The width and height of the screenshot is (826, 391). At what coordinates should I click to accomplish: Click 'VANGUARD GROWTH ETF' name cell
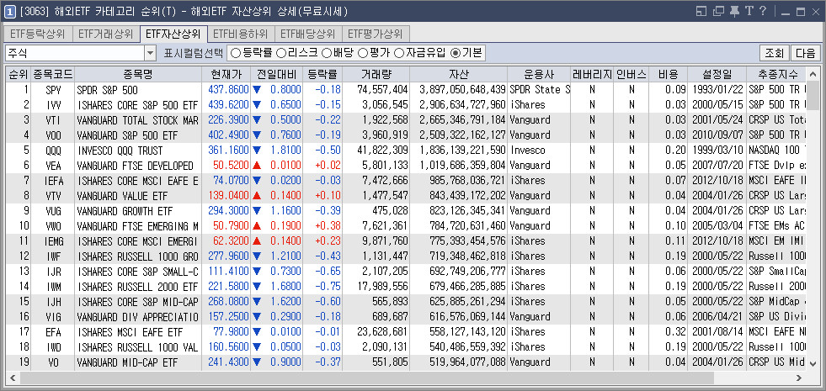[x=138, y=211]
